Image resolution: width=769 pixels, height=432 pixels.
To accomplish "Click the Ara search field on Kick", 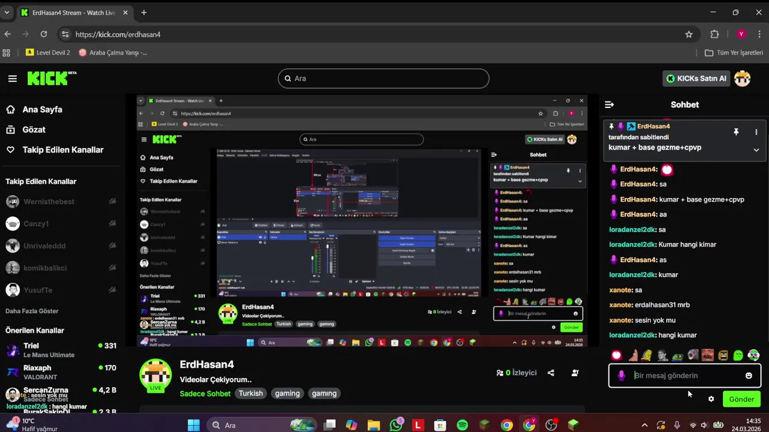I will [x=383, y=79].
